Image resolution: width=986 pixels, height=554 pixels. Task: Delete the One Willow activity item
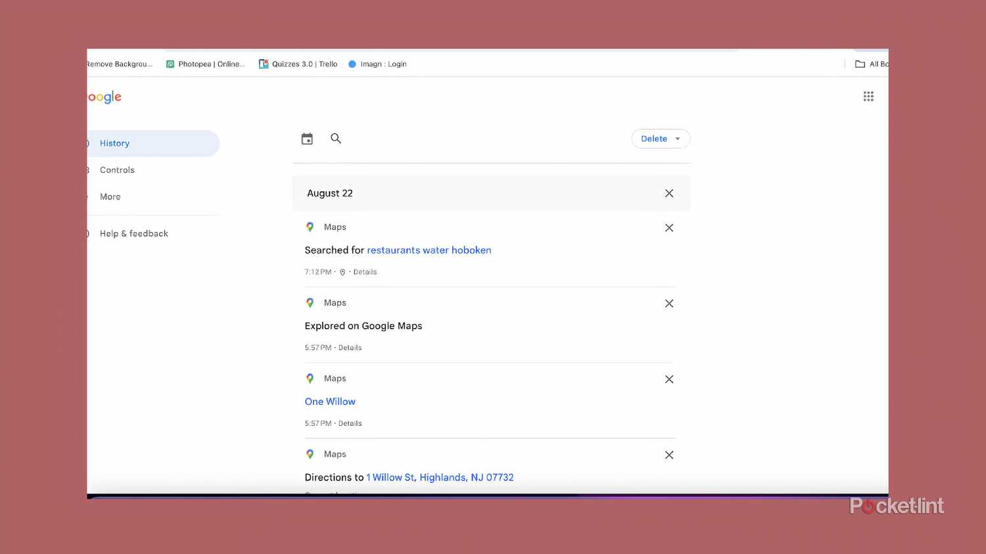coord(669,379)
